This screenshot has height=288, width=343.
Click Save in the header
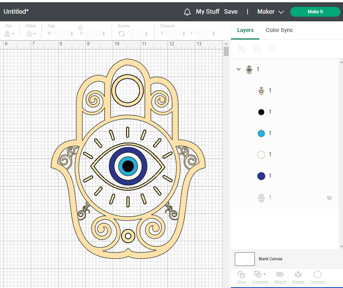click(231, 12)
